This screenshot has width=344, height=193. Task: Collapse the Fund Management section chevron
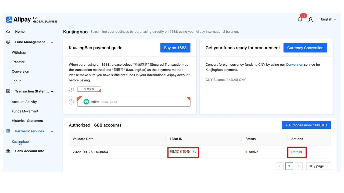click(52, 42)
